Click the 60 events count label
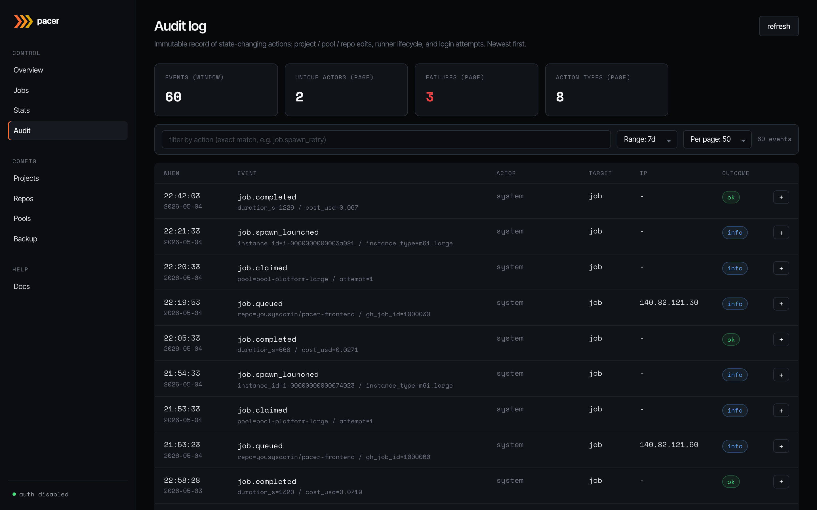The height and width of the screenshot is (510, 817). 774,139
